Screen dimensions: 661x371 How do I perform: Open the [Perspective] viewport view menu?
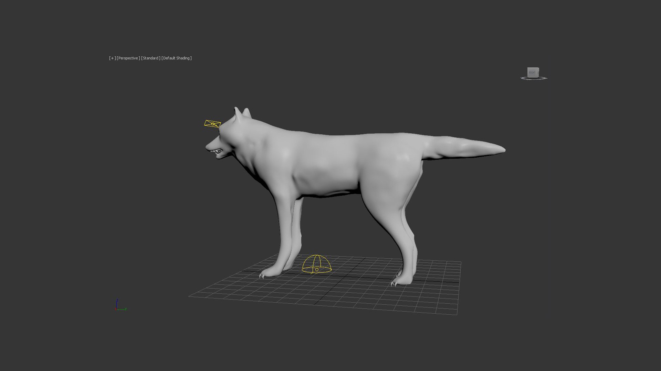(x=128, y=58)
